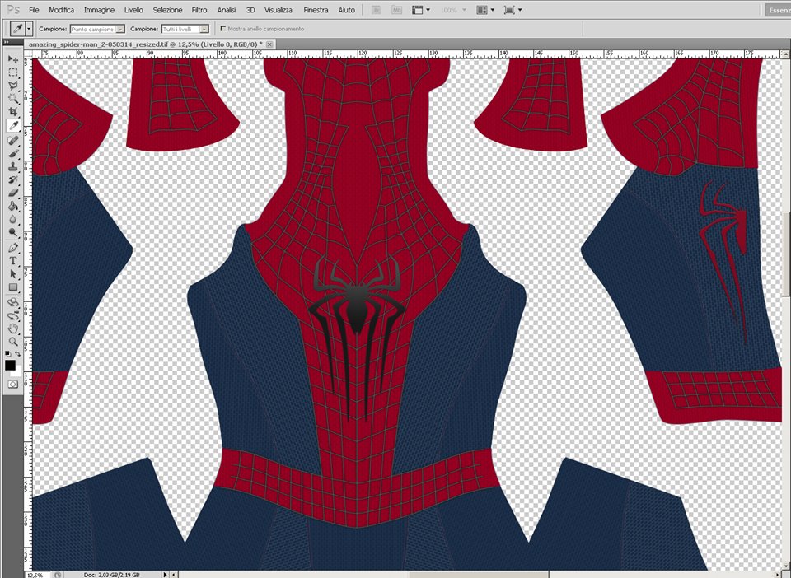Select the Eyedropper tool in toolbox
Viewport: 791px width, 578px height.
click(x=13, y=125)
